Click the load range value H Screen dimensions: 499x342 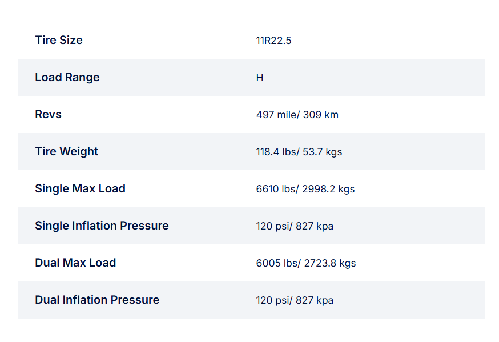[x=260, y=78]
